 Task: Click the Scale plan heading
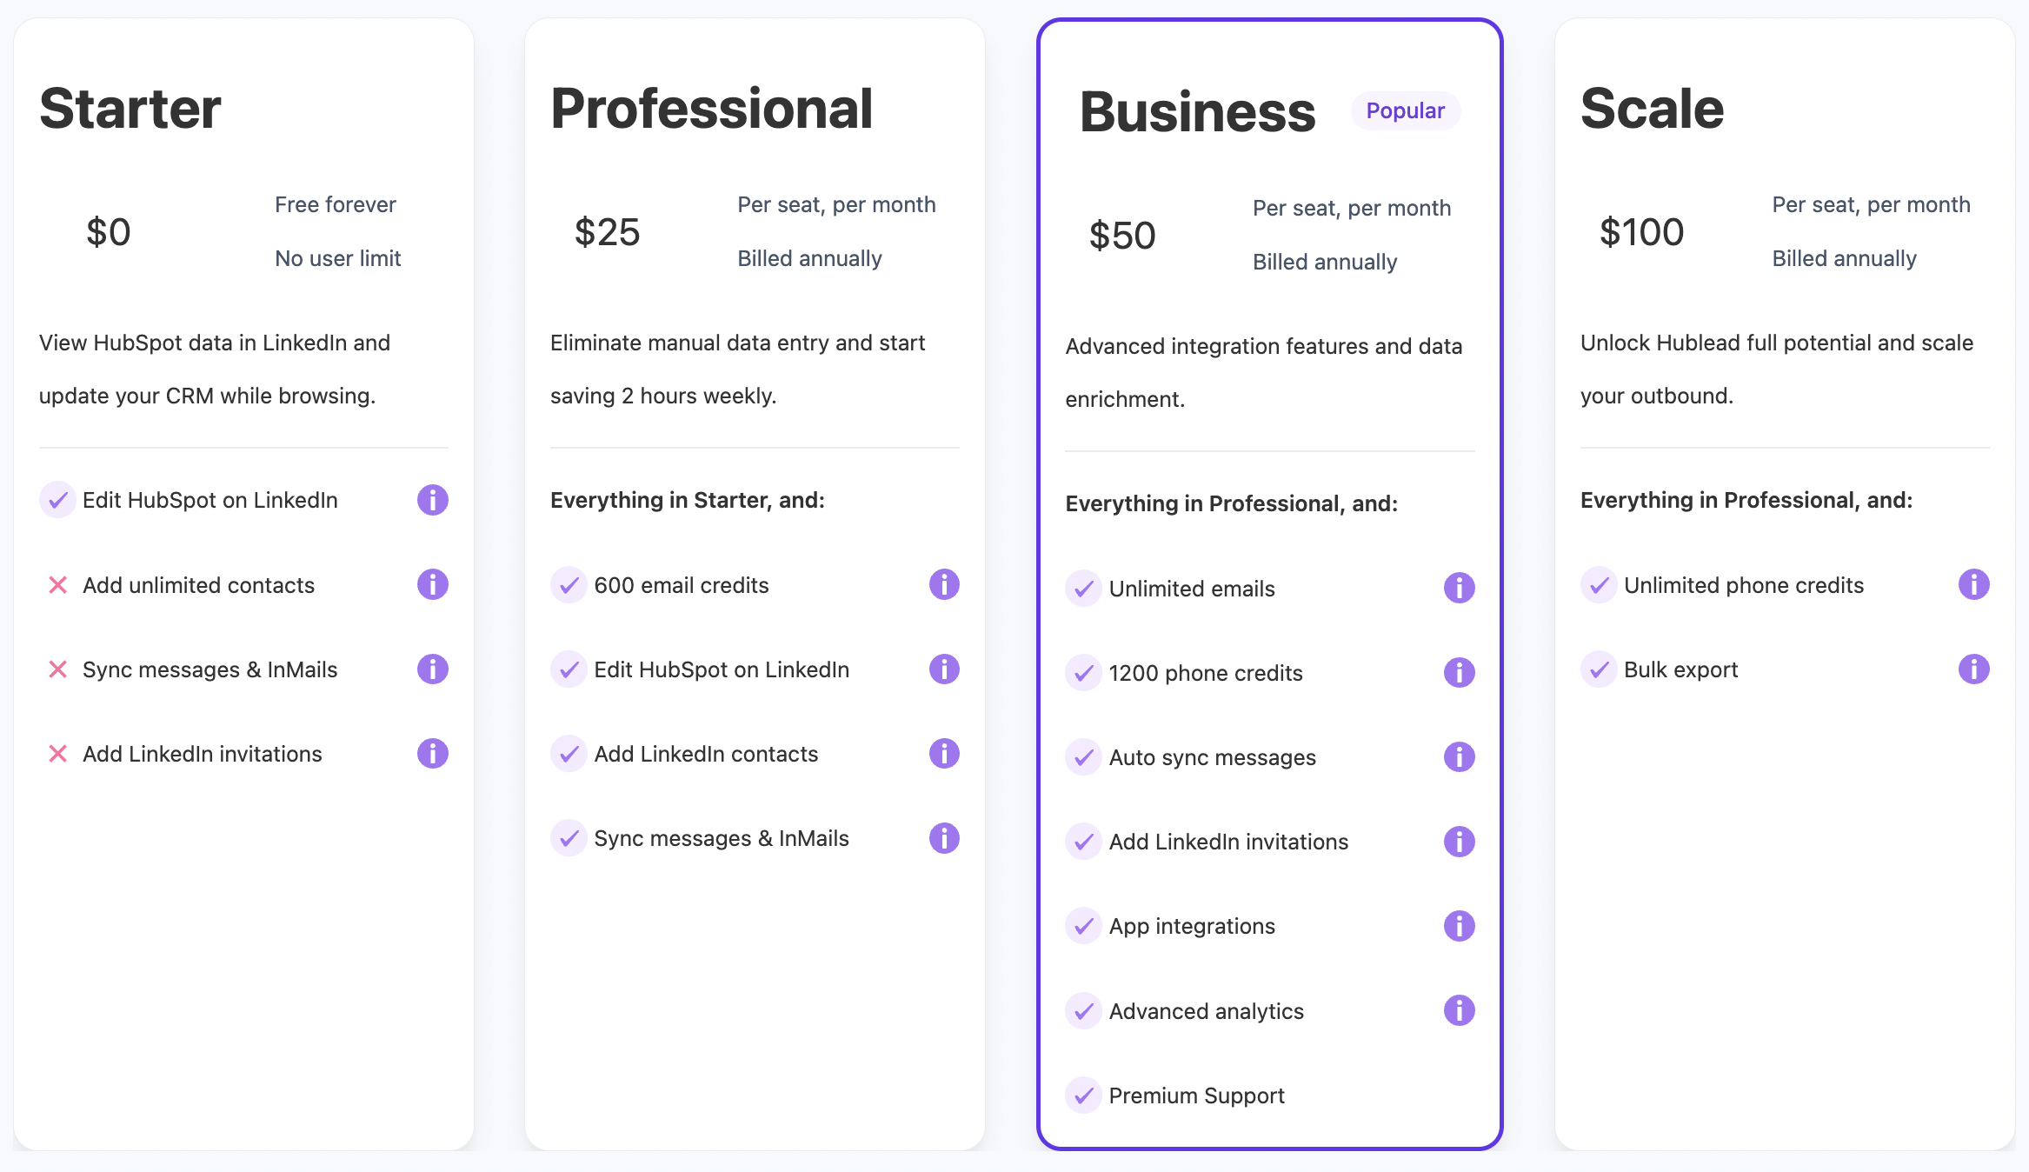(1652, 109)
